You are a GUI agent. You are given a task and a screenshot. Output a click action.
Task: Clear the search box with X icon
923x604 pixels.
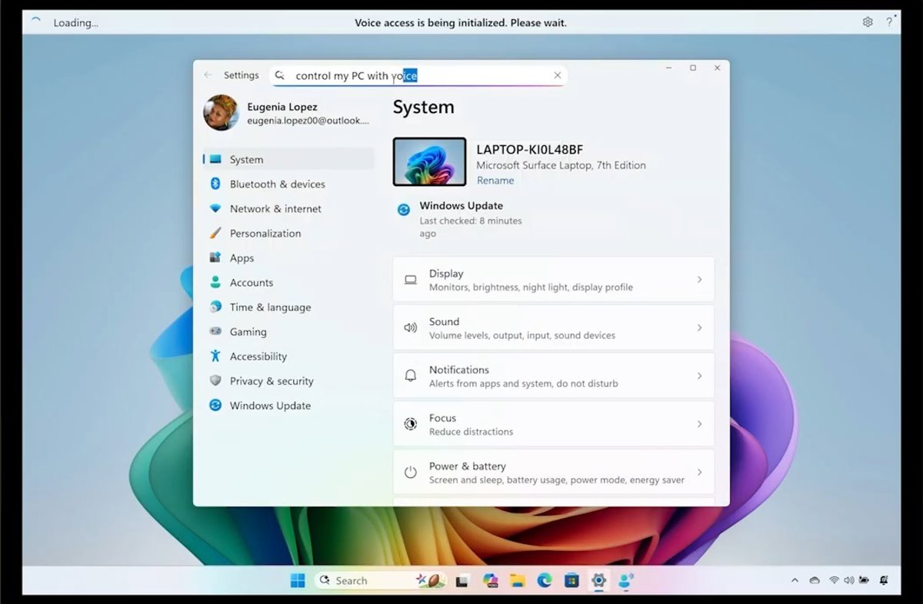point(558,75)
